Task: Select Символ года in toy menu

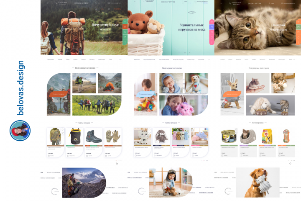Action: point(191,59)
